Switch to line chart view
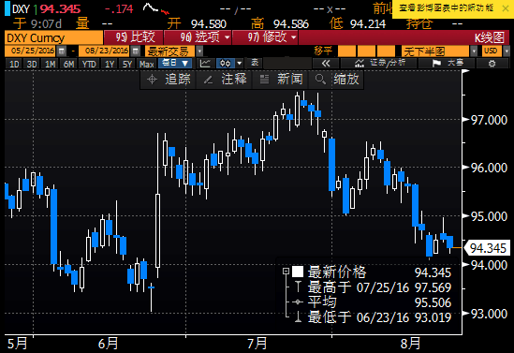This screenshot has width=514, height=353. tap(206, 64)
